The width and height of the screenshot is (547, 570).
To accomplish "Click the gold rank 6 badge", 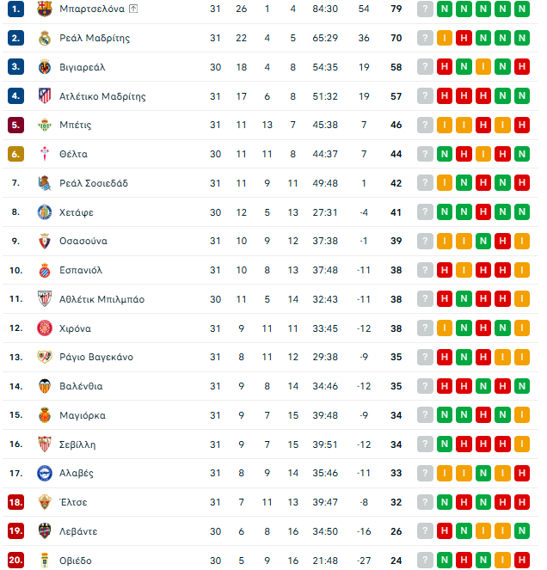I will pyautogui.click(x=15, y=154).
